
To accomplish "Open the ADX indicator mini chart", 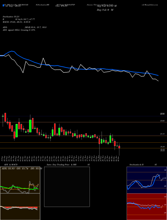I will coord(20,180).
